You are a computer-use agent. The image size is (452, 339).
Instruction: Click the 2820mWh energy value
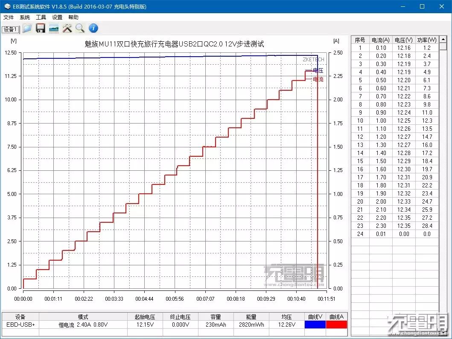(251, 325)
